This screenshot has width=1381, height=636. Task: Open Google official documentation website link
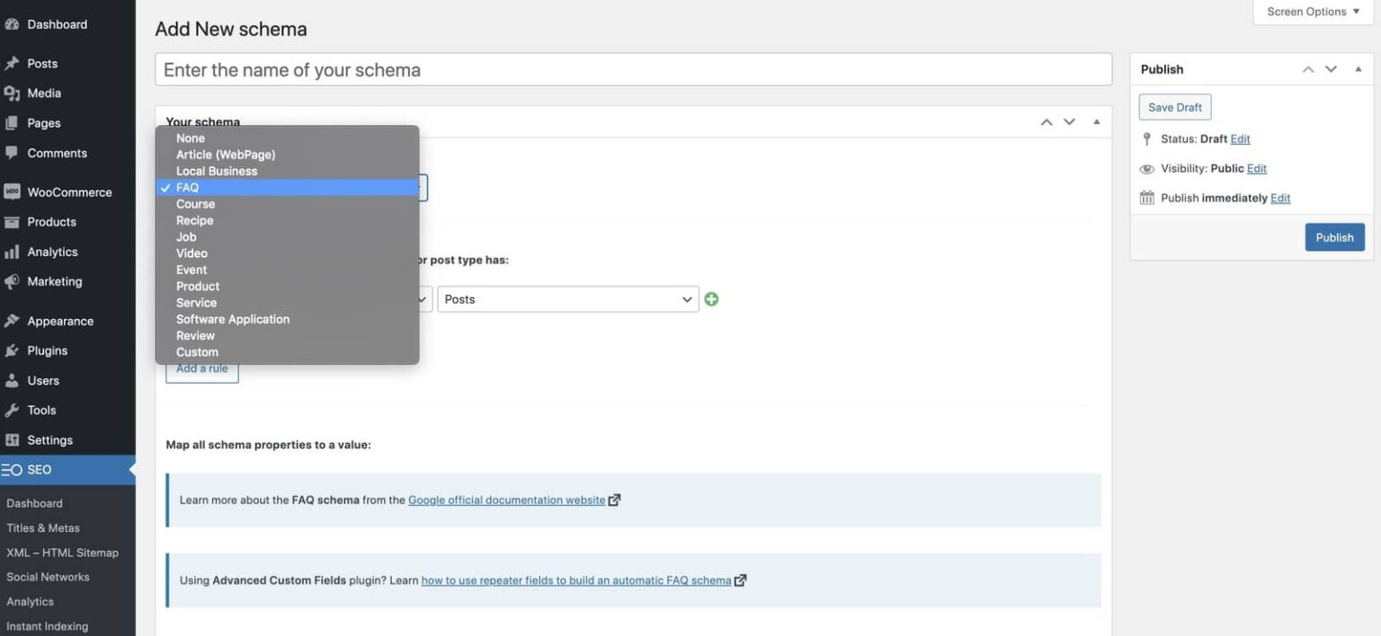click(x=506, y=500)
